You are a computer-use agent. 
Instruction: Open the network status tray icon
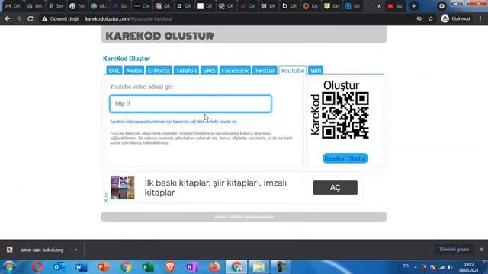[x=441, y=267]
